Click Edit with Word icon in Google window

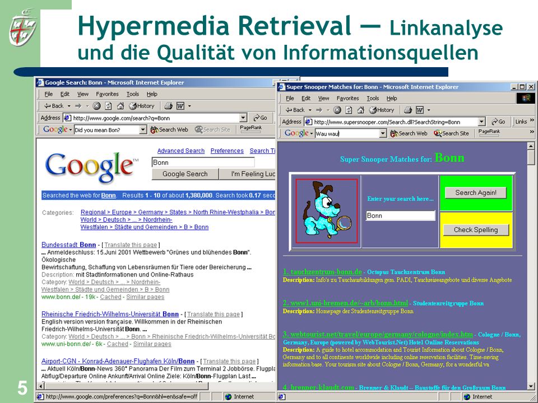click(x=180, y=106)
